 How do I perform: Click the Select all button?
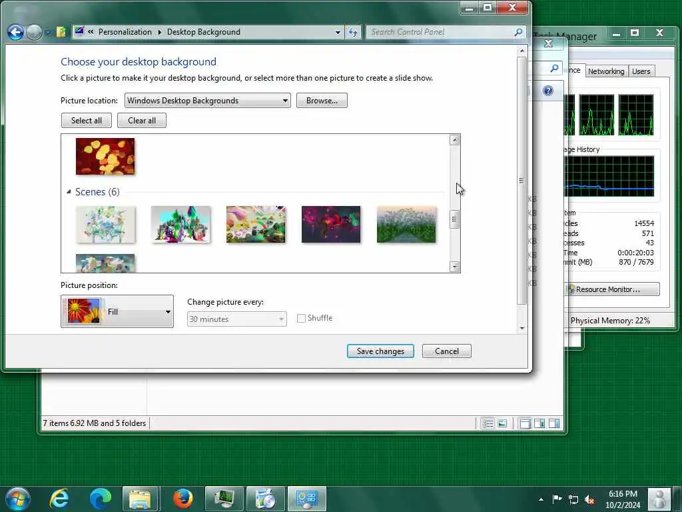pos(87,121)
